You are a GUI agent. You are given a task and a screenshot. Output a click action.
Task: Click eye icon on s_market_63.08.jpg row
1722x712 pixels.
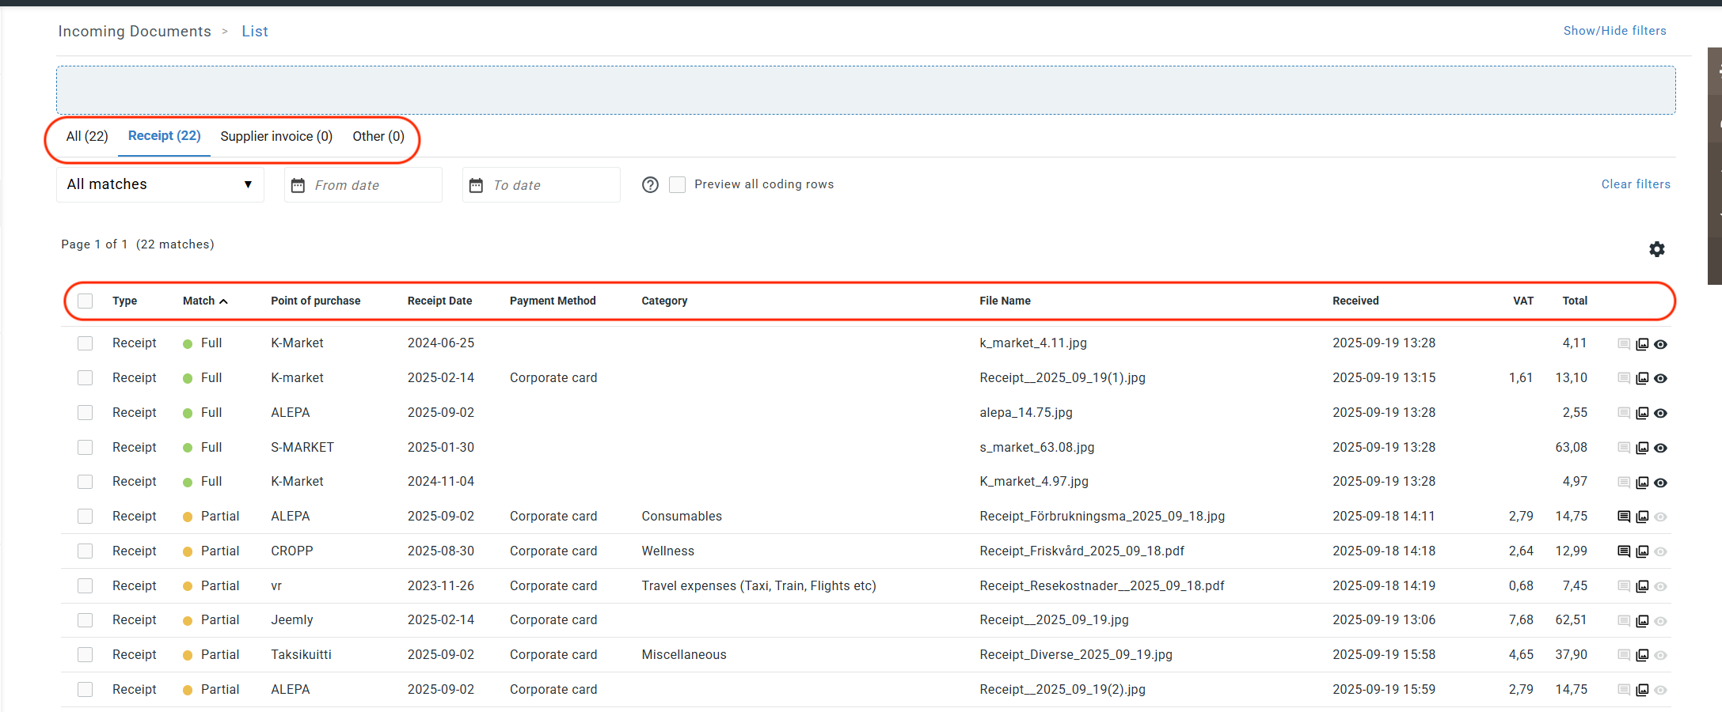[1661, 449]
